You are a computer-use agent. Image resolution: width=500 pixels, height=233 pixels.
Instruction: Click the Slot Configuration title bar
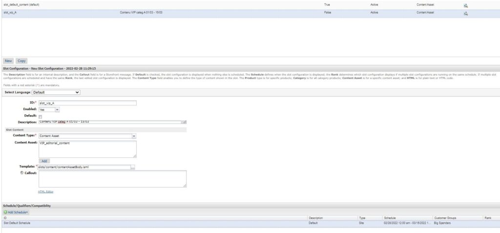click(250, 68)
